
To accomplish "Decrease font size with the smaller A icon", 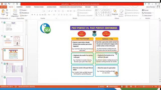I will click(52, 11).
